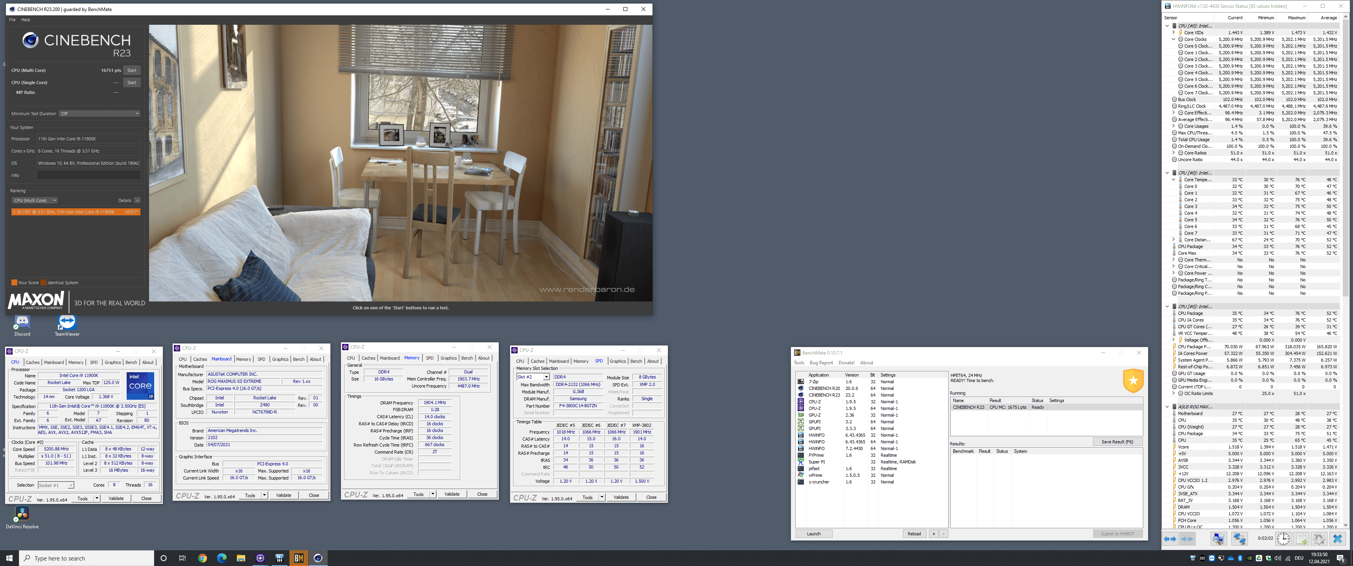Click Save Result (F6) button
Viewport: 1353px width, 566px height.
tap(1117, 442)
